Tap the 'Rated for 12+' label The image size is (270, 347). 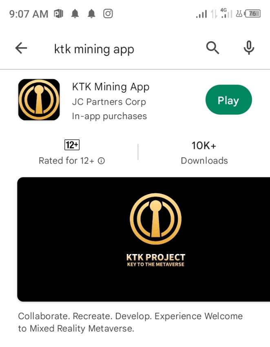point(66,161)
